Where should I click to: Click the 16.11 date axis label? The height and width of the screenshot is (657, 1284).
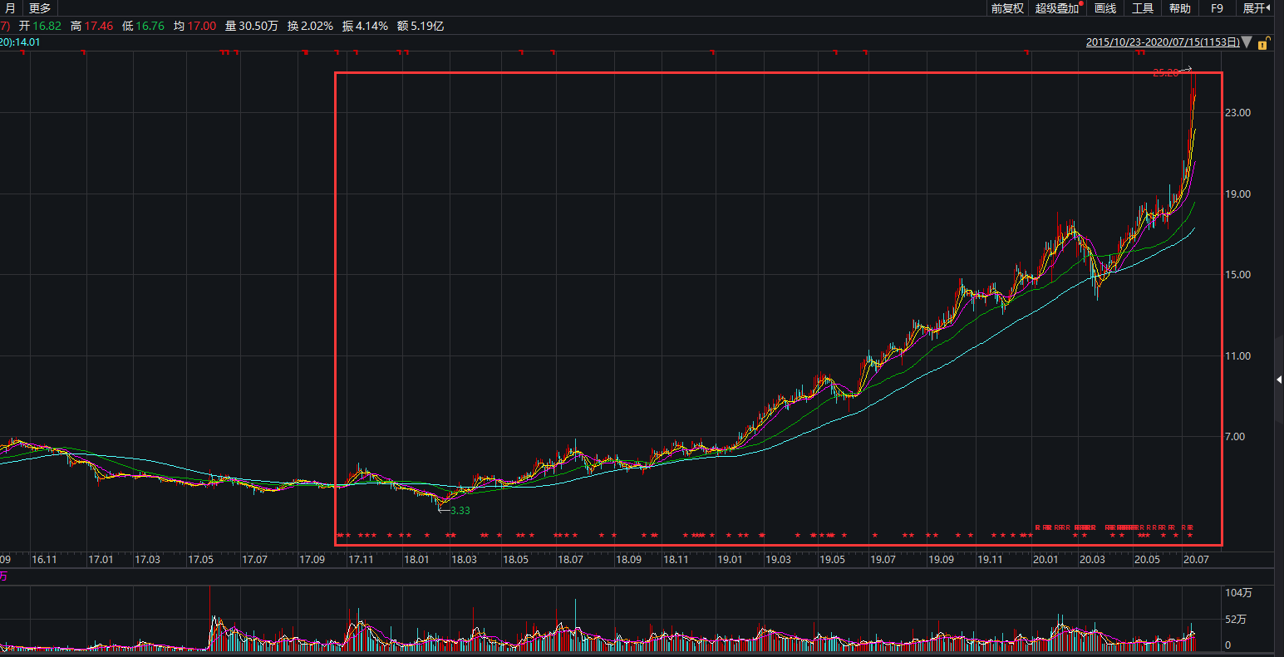[44, 559]
